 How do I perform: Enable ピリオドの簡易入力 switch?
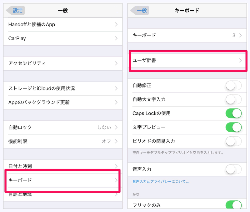[233, 141]
